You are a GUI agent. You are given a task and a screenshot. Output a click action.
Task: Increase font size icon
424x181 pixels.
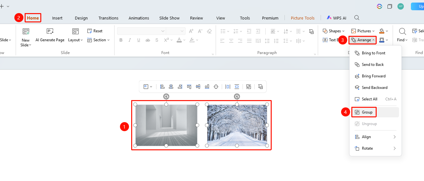point(191,31)
